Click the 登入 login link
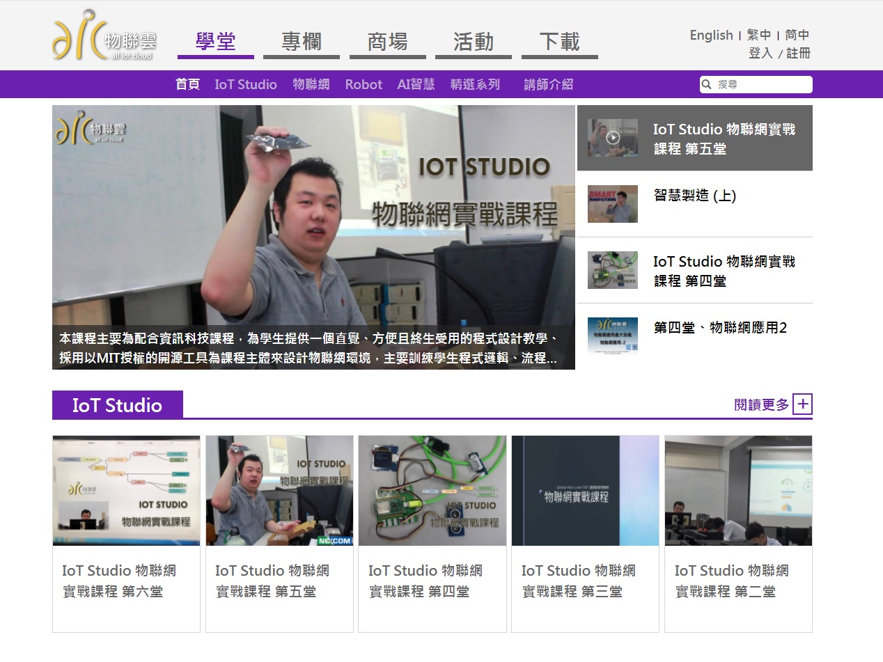Screen dimensions: 883x662 (760, 53)
